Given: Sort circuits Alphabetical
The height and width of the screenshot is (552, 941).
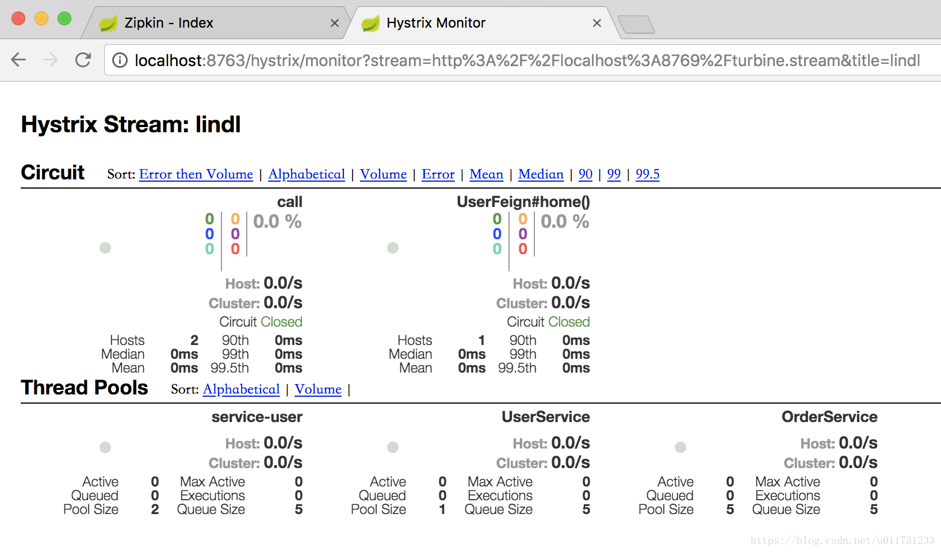Looking at the screenshot, I should pos(307,174).
